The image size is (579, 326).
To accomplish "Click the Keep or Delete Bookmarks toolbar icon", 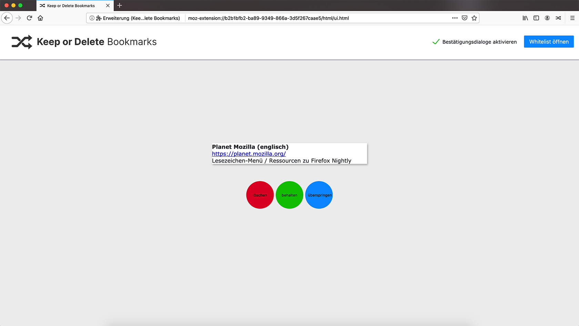I will tap(558, 18).
